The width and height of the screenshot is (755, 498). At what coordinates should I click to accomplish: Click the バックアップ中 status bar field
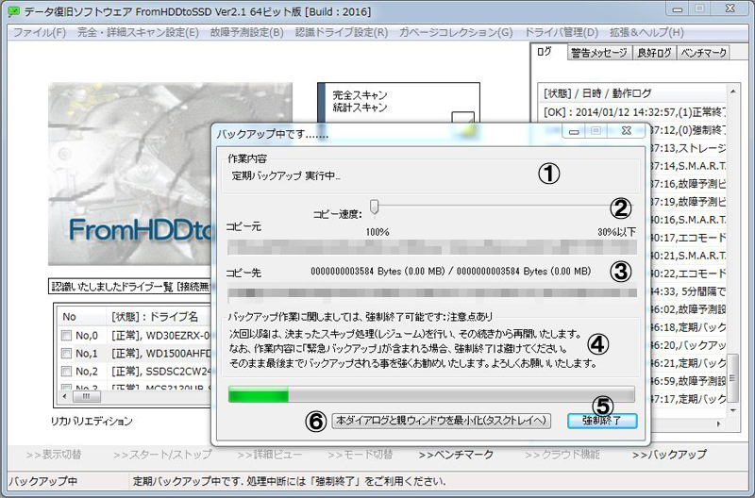coord(68,481)
